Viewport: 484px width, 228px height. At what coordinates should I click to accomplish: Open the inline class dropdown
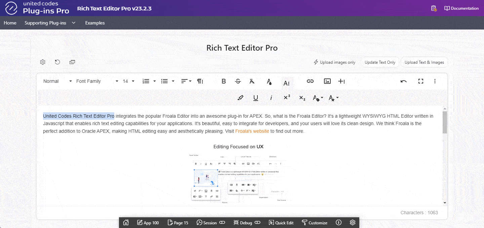(318, 98)
